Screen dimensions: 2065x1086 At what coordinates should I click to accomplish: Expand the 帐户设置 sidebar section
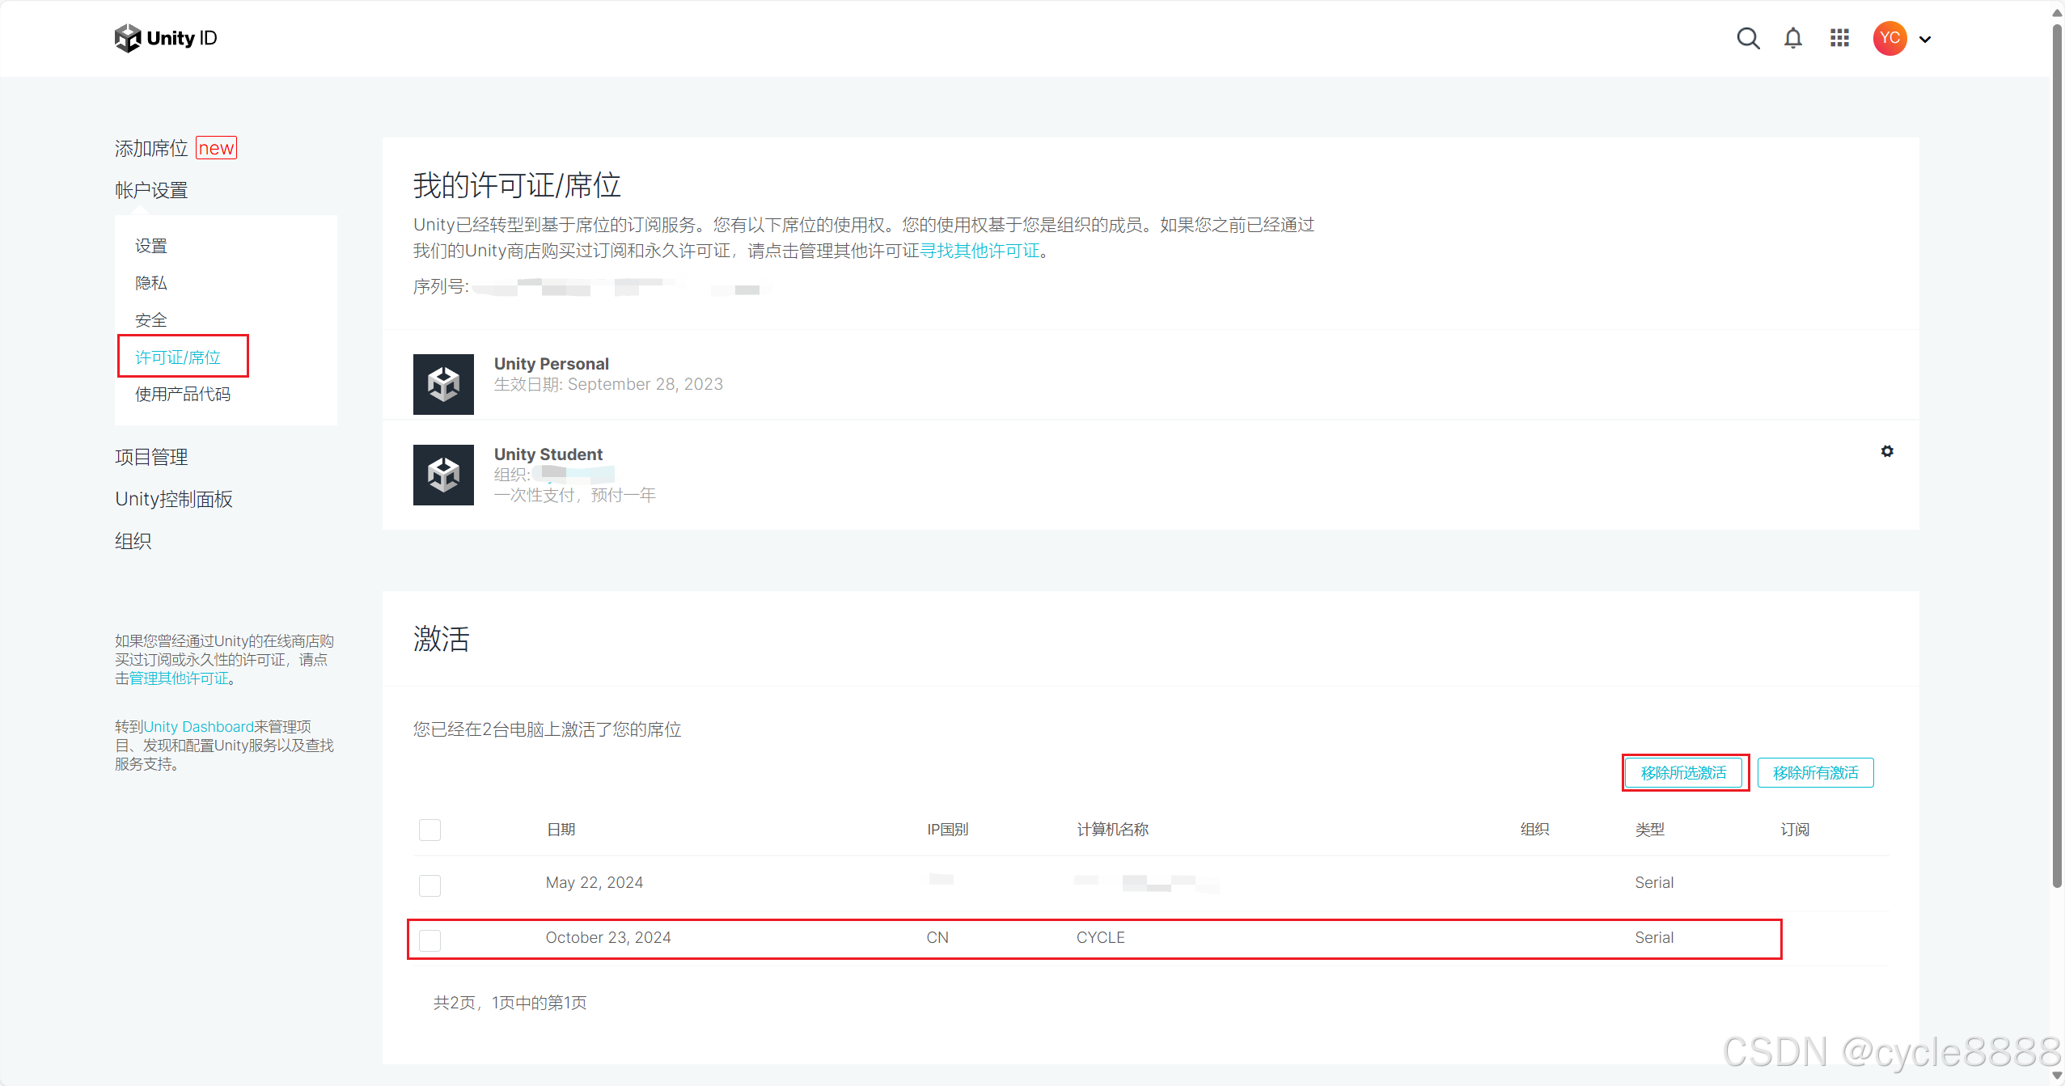(x=151, y=190)
